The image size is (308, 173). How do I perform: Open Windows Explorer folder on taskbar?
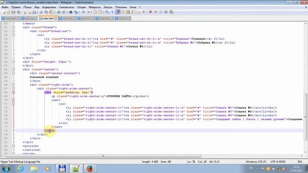point(34,169)
